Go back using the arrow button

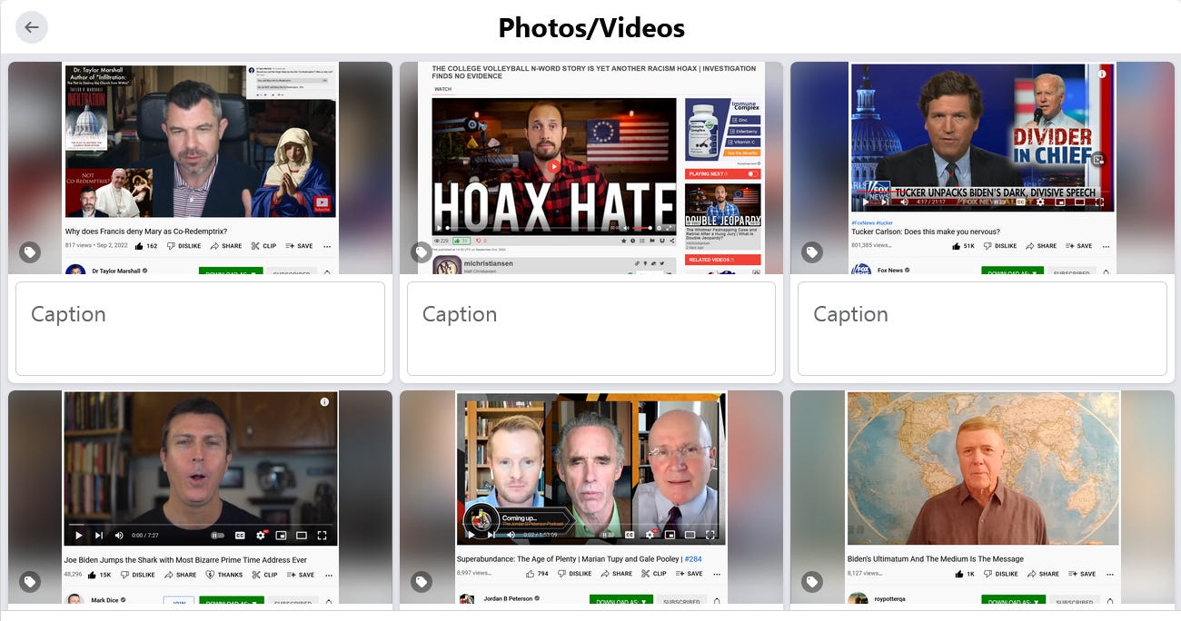coord(32,27)
